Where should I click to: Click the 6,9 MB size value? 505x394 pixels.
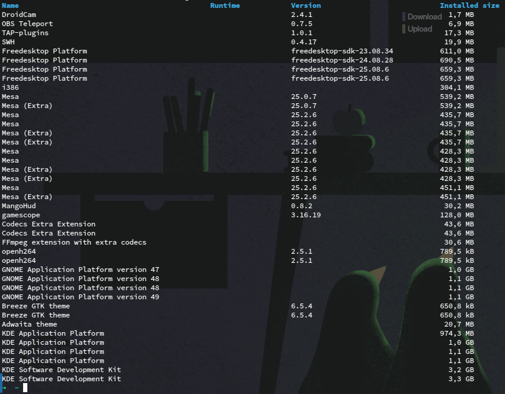click(461, 24)
